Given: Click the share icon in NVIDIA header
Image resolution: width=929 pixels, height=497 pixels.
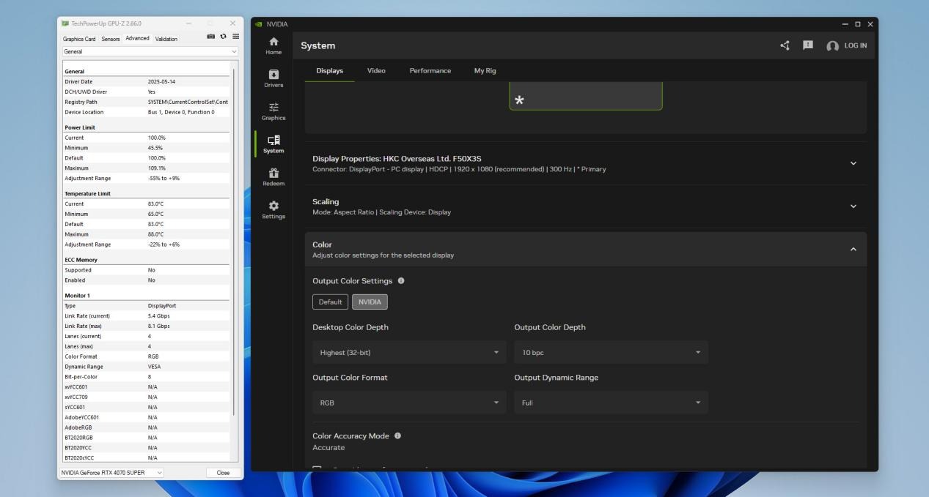Looking at the screenshot, I should click(x=785, y=45).
